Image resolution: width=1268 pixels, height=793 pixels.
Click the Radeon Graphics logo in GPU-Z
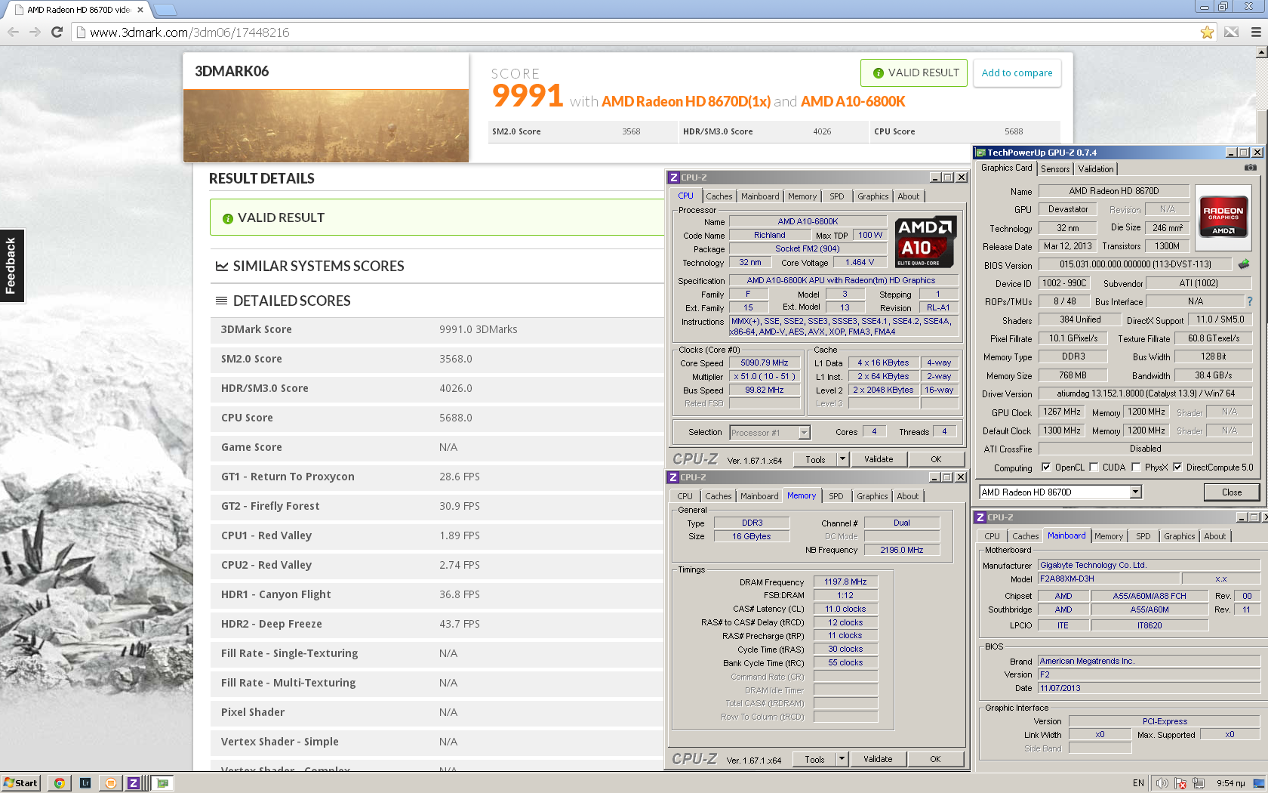click(1223, 218)
